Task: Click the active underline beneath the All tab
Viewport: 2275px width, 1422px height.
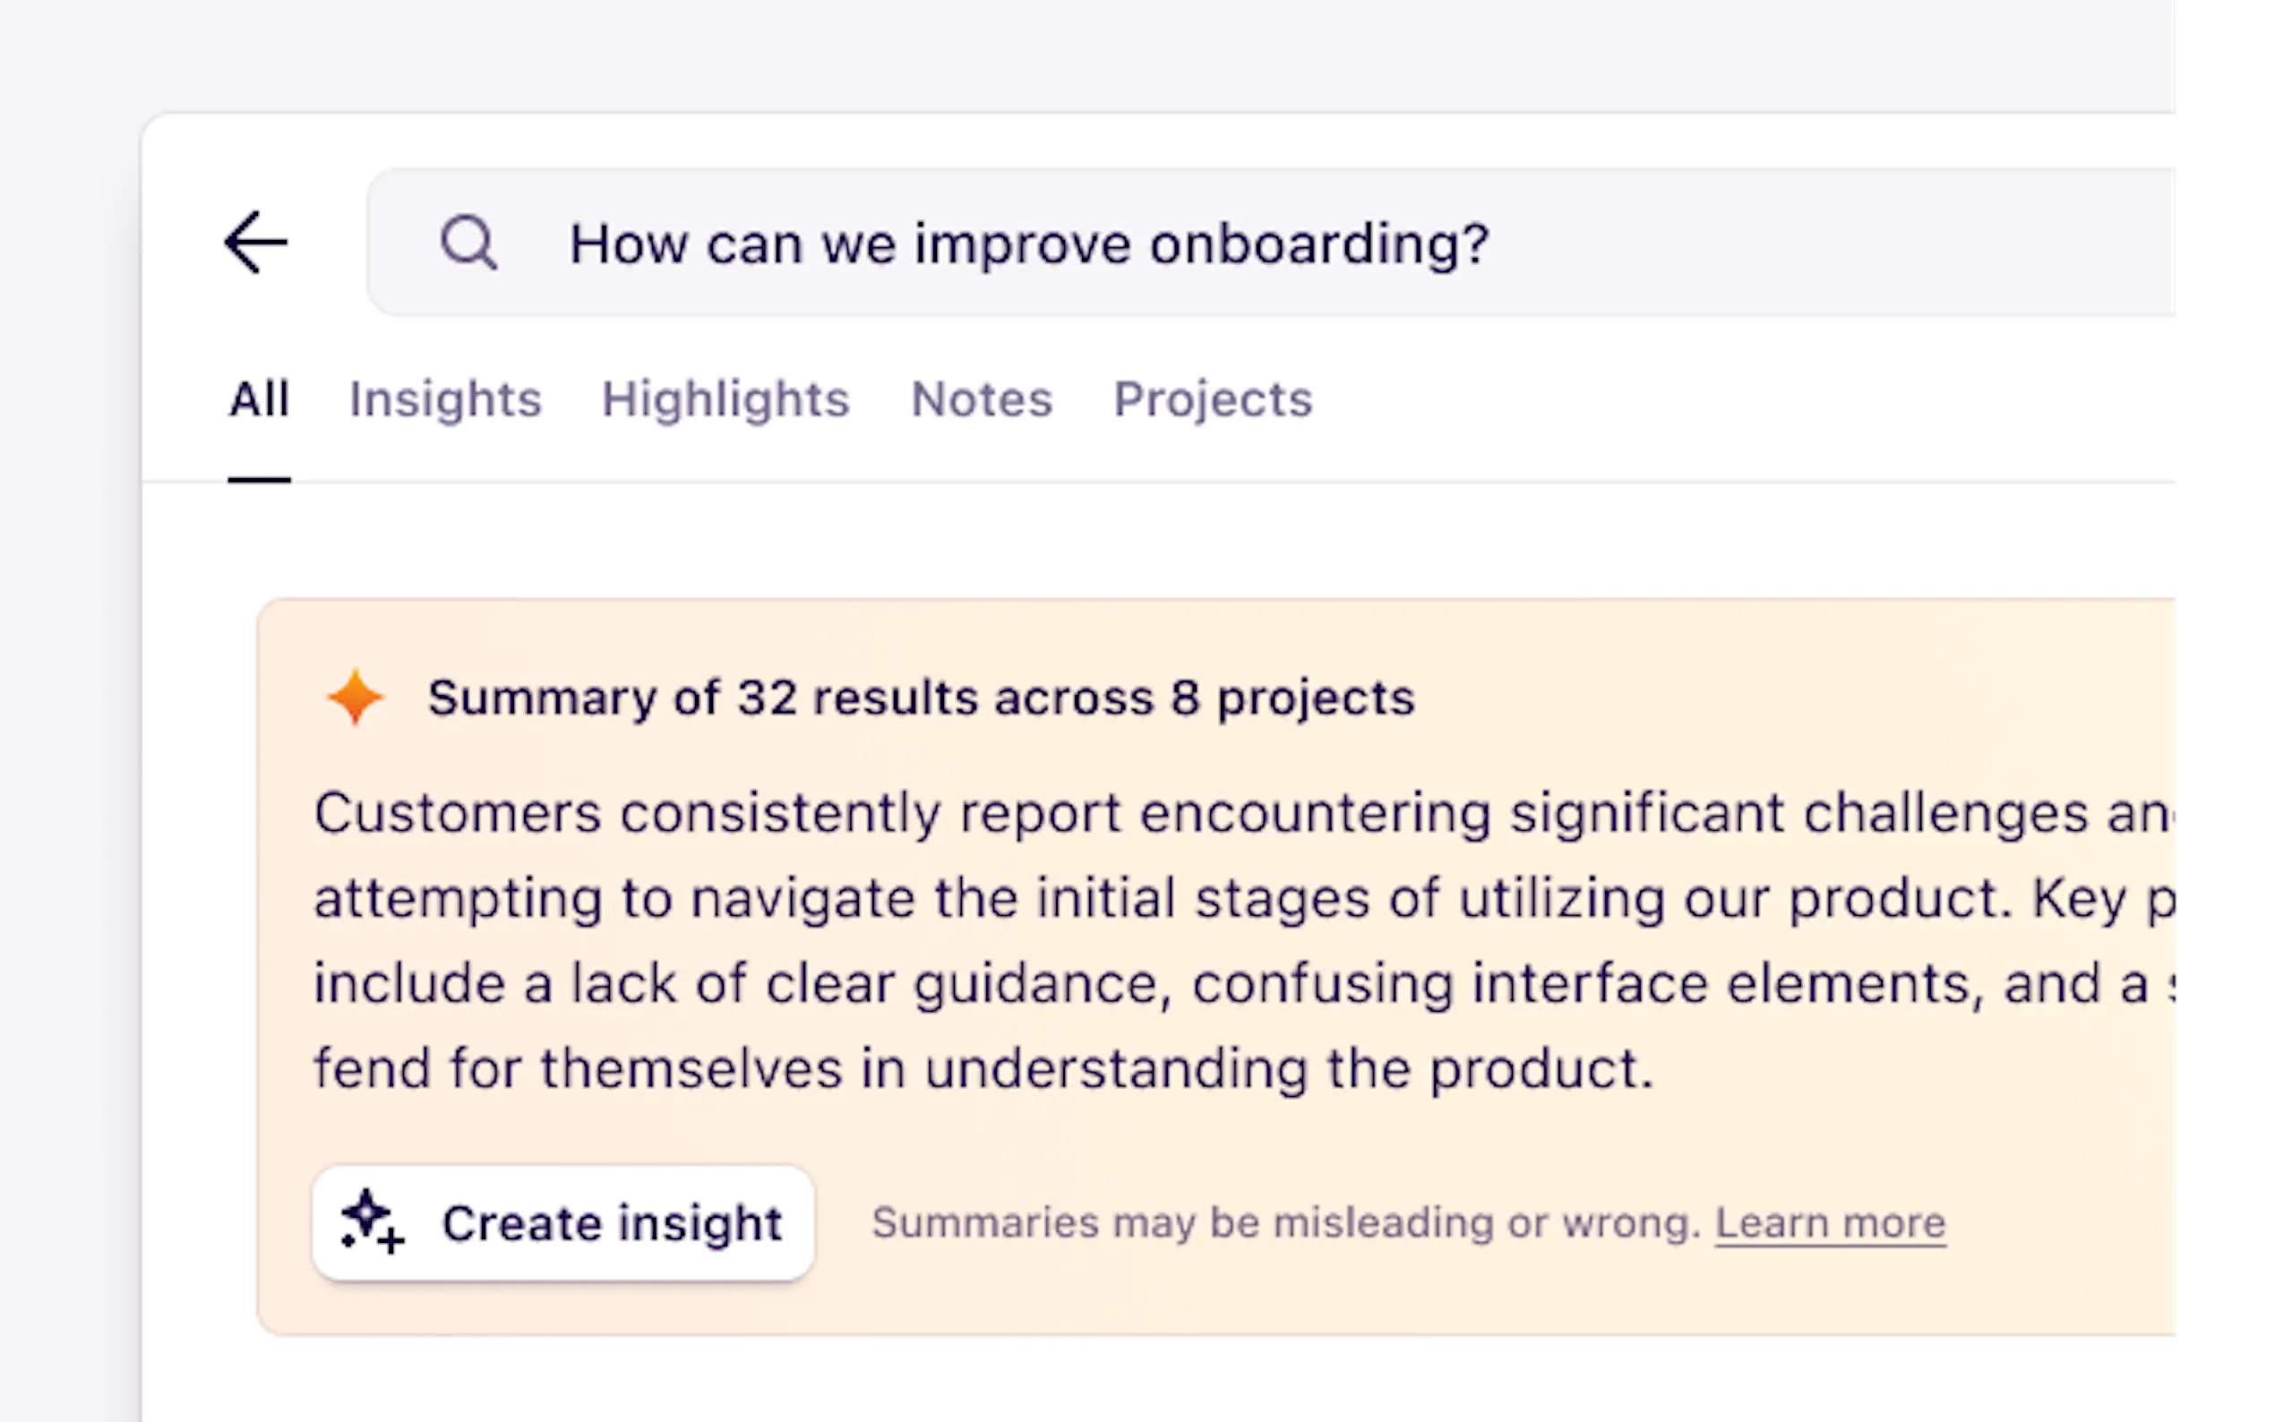Action: [x=260, y=480]
